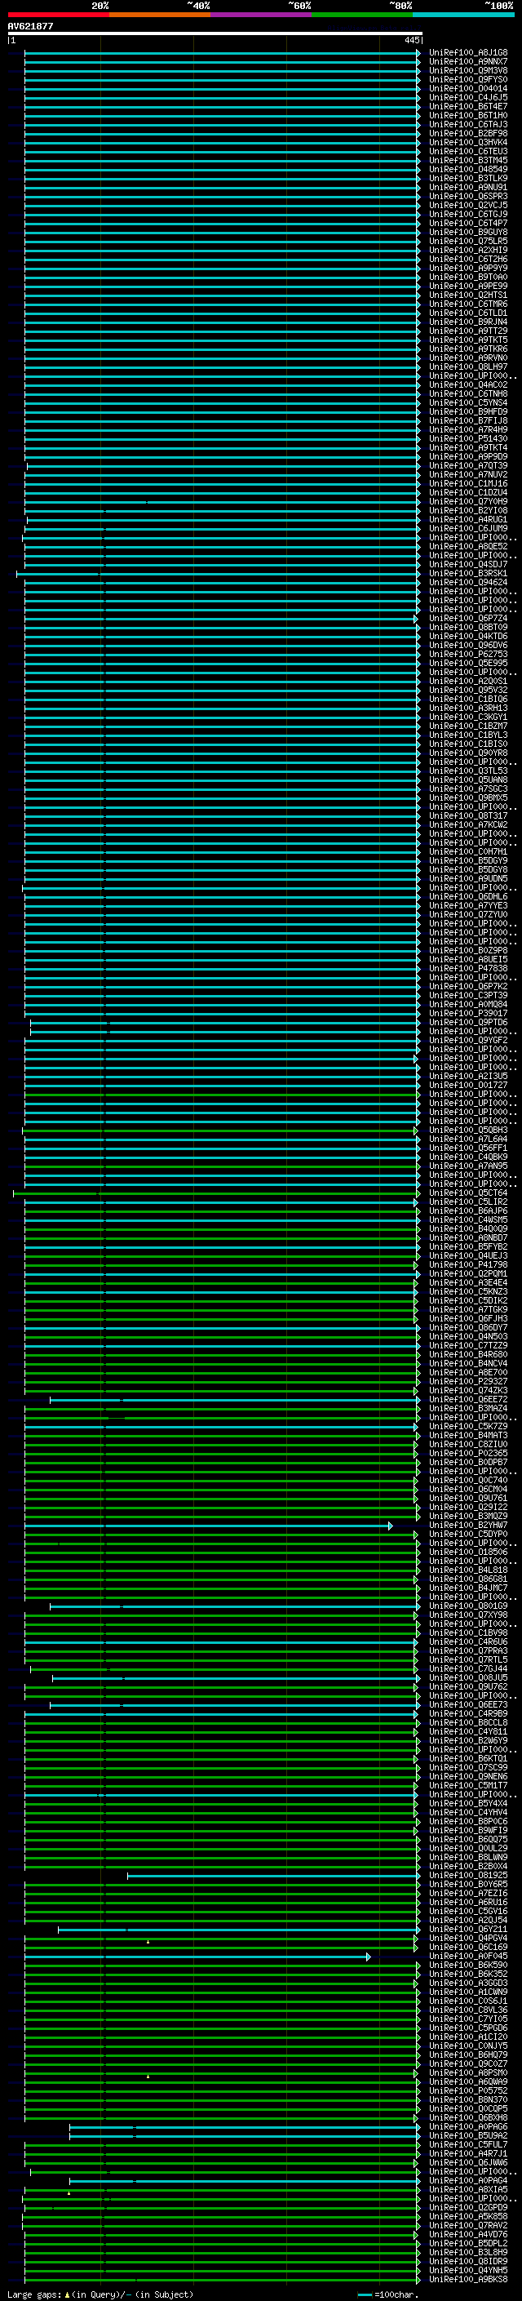Select hit label UniRef100_A0PAG6

[x=468, y=2126]
